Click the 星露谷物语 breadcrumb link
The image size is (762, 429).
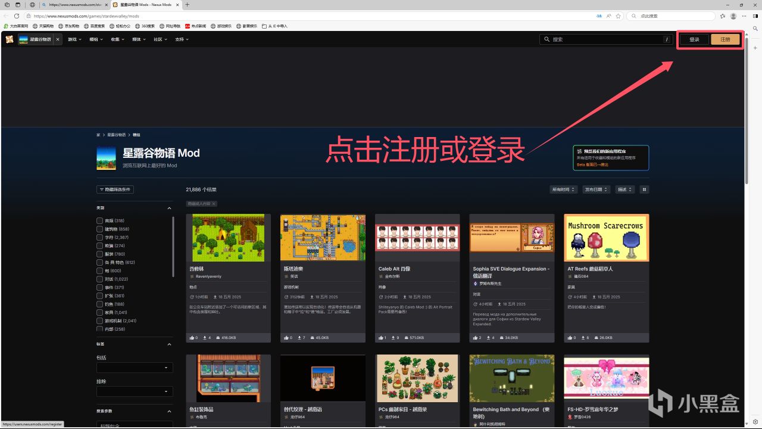[116, 135]
